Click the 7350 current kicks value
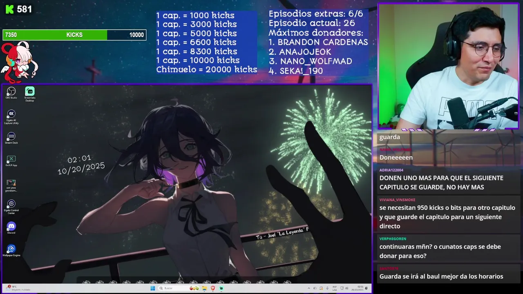Image resolution: width=523 pixels, height=294 pixels. [x=11, y=35]
